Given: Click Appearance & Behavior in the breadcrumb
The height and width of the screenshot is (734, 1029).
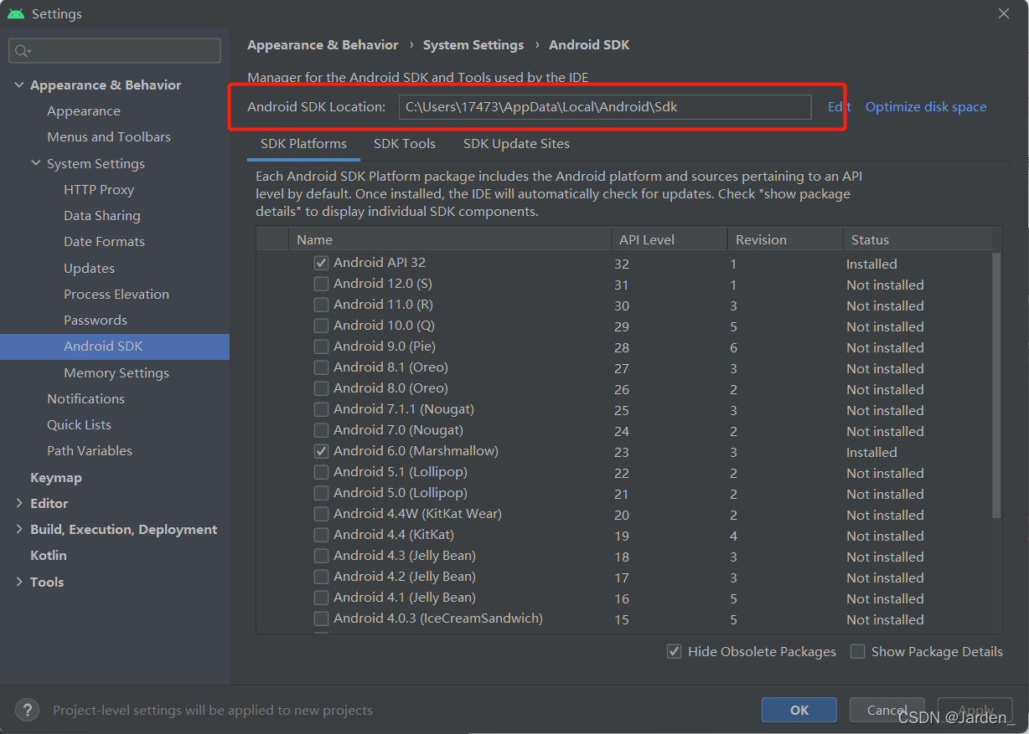Looking at the screenshot, I should pyautogui.click(x=323, y=45).
